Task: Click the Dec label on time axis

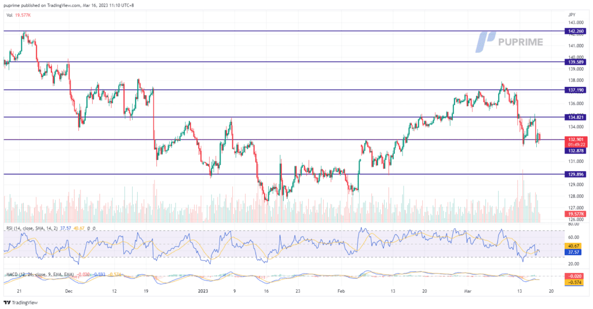Action: [68, 291]
